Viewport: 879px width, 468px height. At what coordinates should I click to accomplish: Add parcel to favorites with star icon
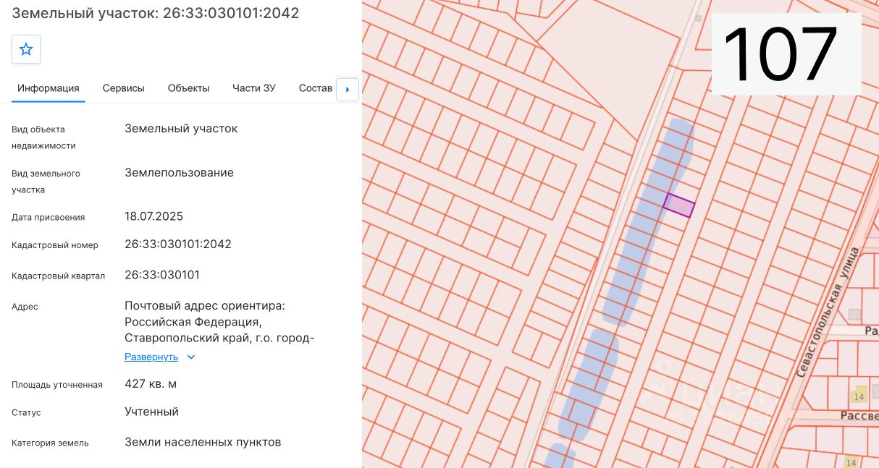click(x=26, y=49)
